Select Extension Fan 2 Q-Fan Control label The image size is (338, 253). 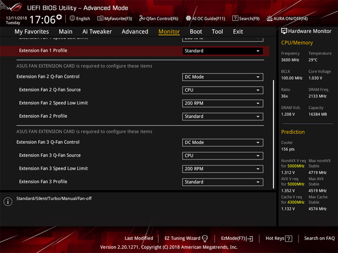pyautogui.click(x=48, y=76)
